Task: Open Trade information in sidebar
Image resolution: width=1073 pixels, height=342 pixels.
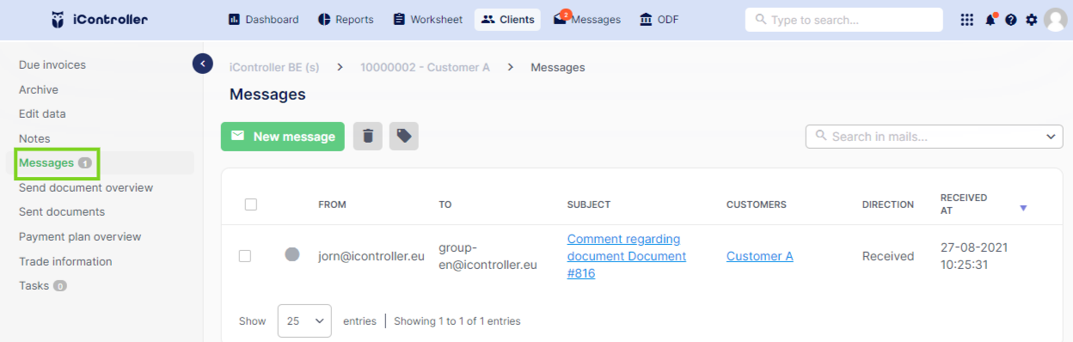Action: 65,261
